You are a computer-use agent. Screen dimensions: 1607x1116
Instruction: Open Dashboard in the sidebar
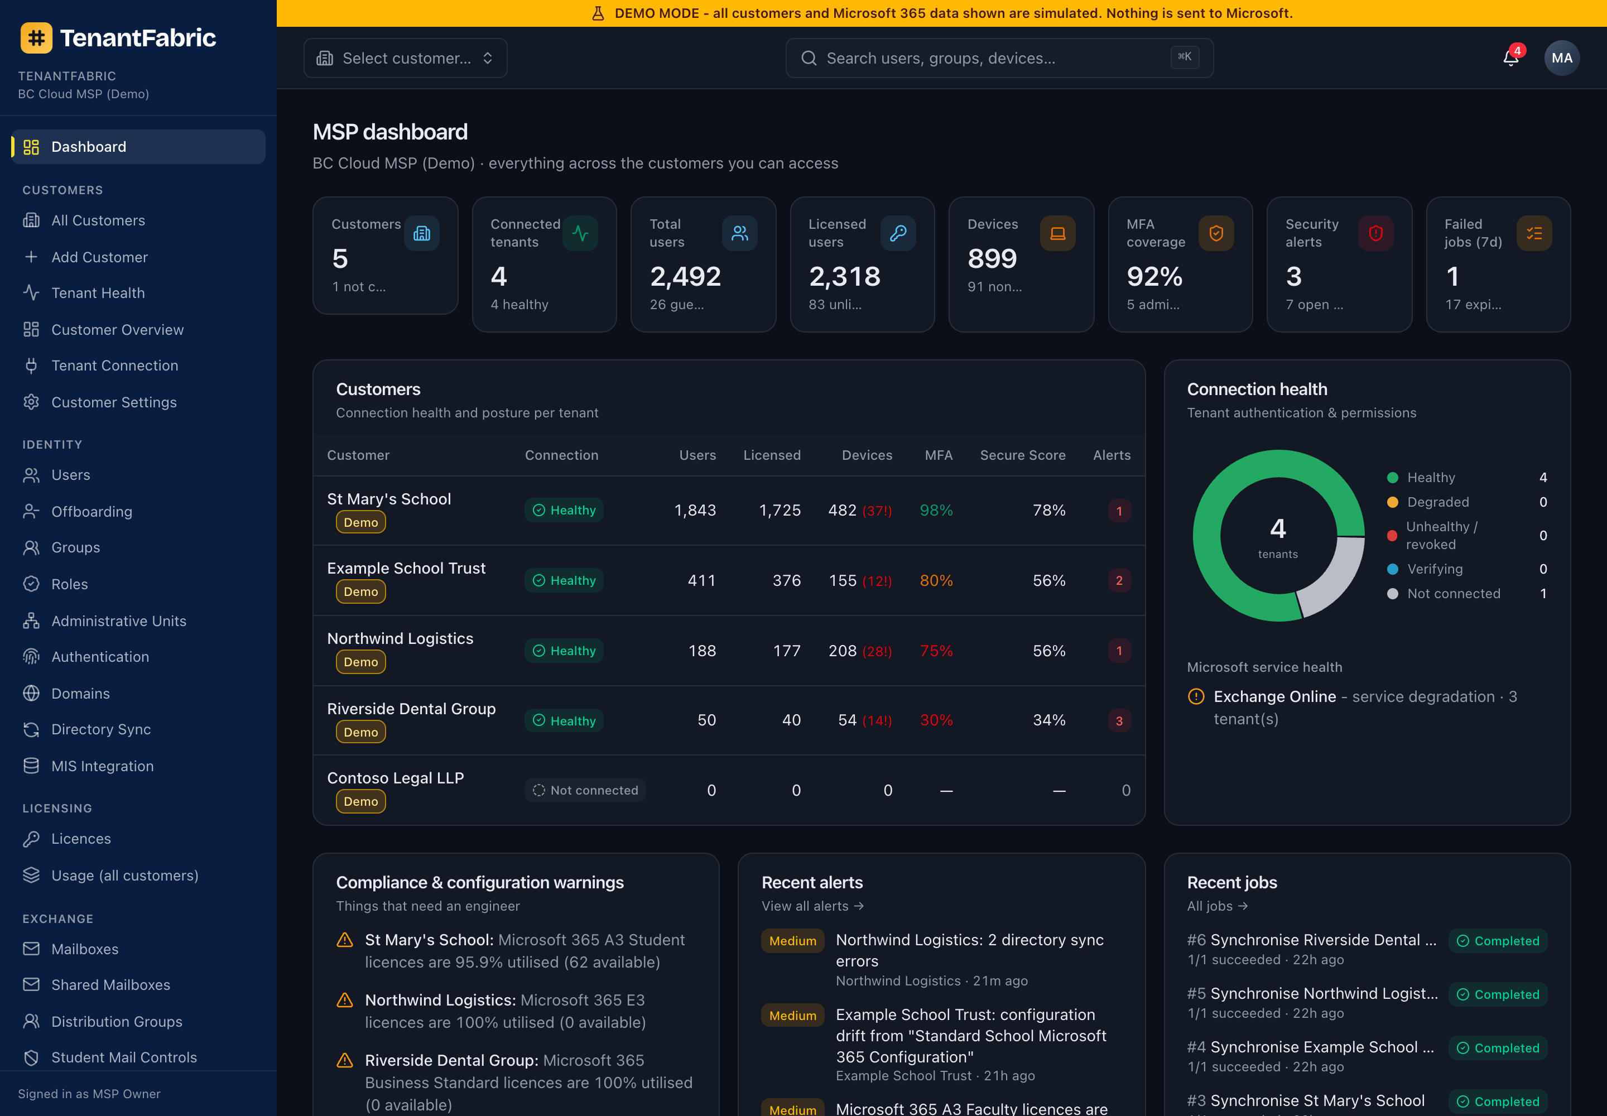(x=138, y=147)
